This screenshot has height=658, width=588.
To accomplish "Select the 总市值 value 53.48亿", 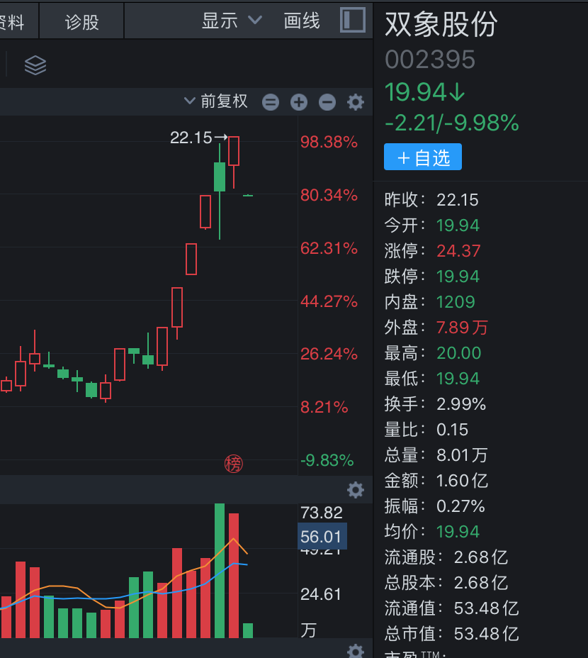I will [487, 634].
